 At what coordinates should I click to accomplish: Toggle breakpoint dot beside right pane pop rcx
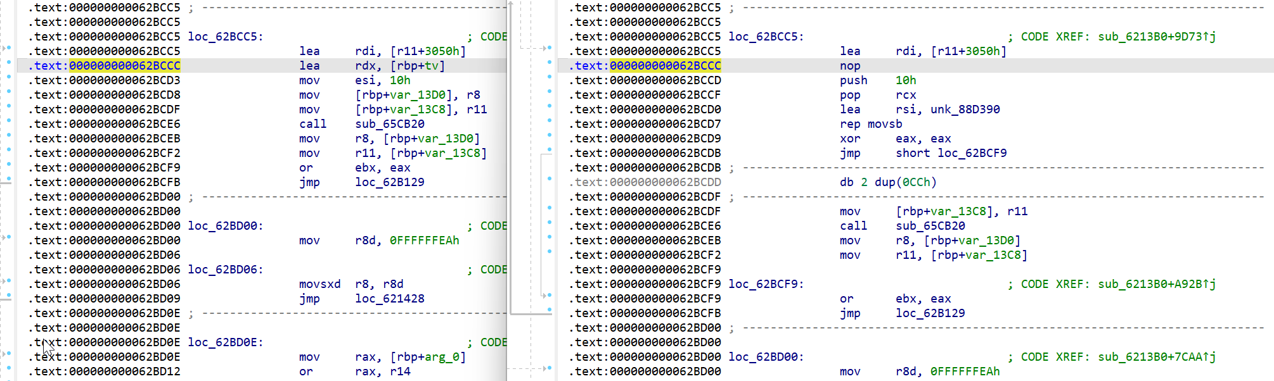[x=550, y=92]
